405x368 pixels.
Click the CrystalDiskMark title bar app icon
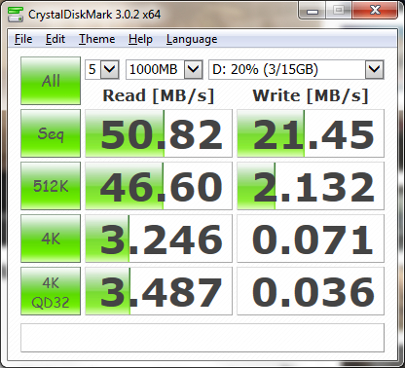[16, 14]
